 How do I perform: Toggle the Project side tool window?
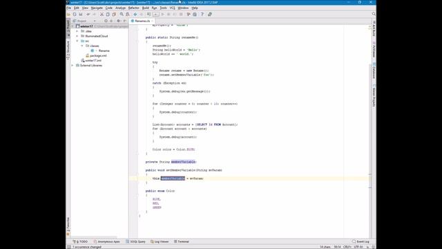(68, 28)
